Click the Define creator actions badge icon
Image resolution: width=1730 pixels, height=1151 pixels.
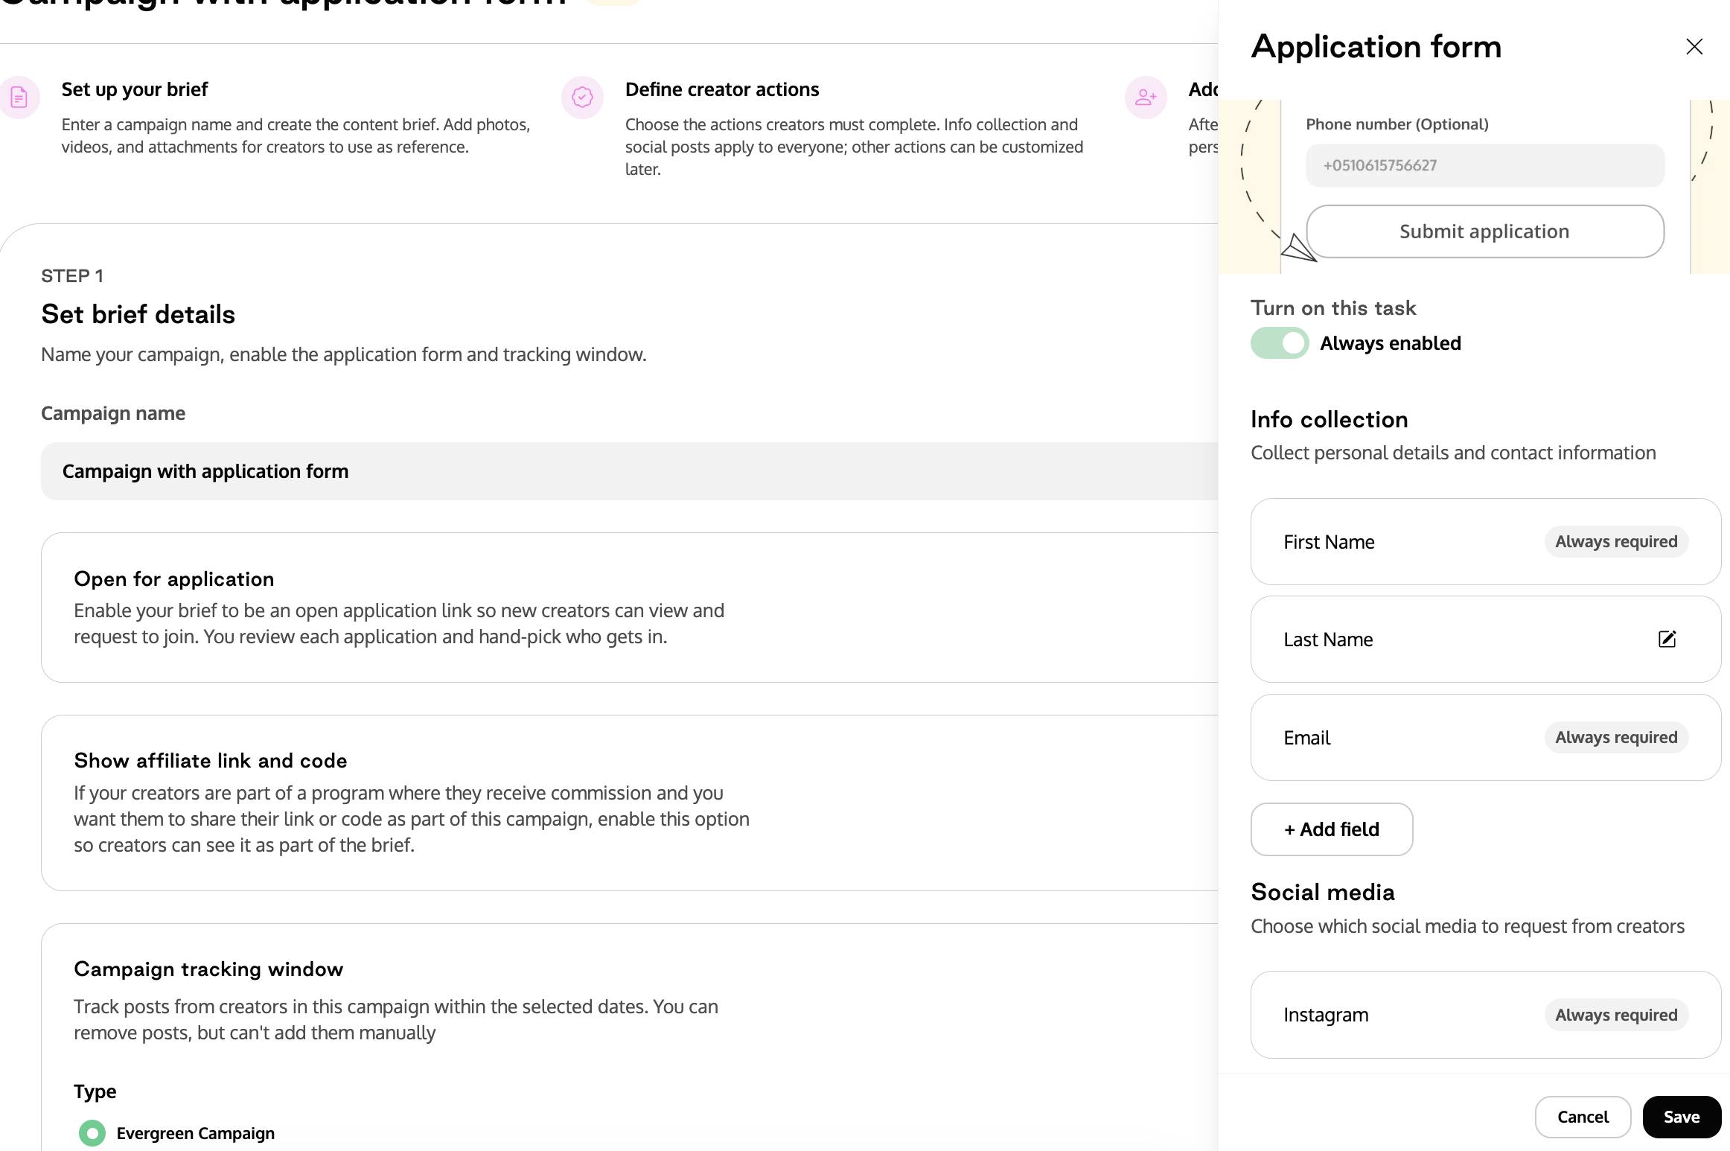pyautogui.click(x=582, y=97)
